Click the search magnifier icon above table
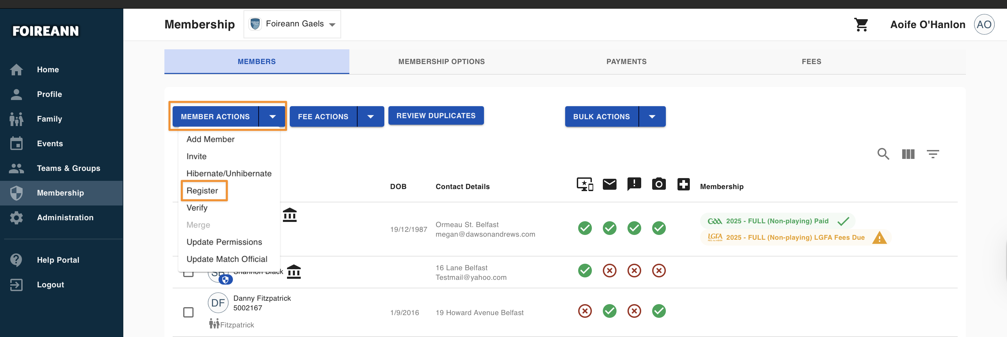The image size is (1007, 337). [x=883, y=154]
